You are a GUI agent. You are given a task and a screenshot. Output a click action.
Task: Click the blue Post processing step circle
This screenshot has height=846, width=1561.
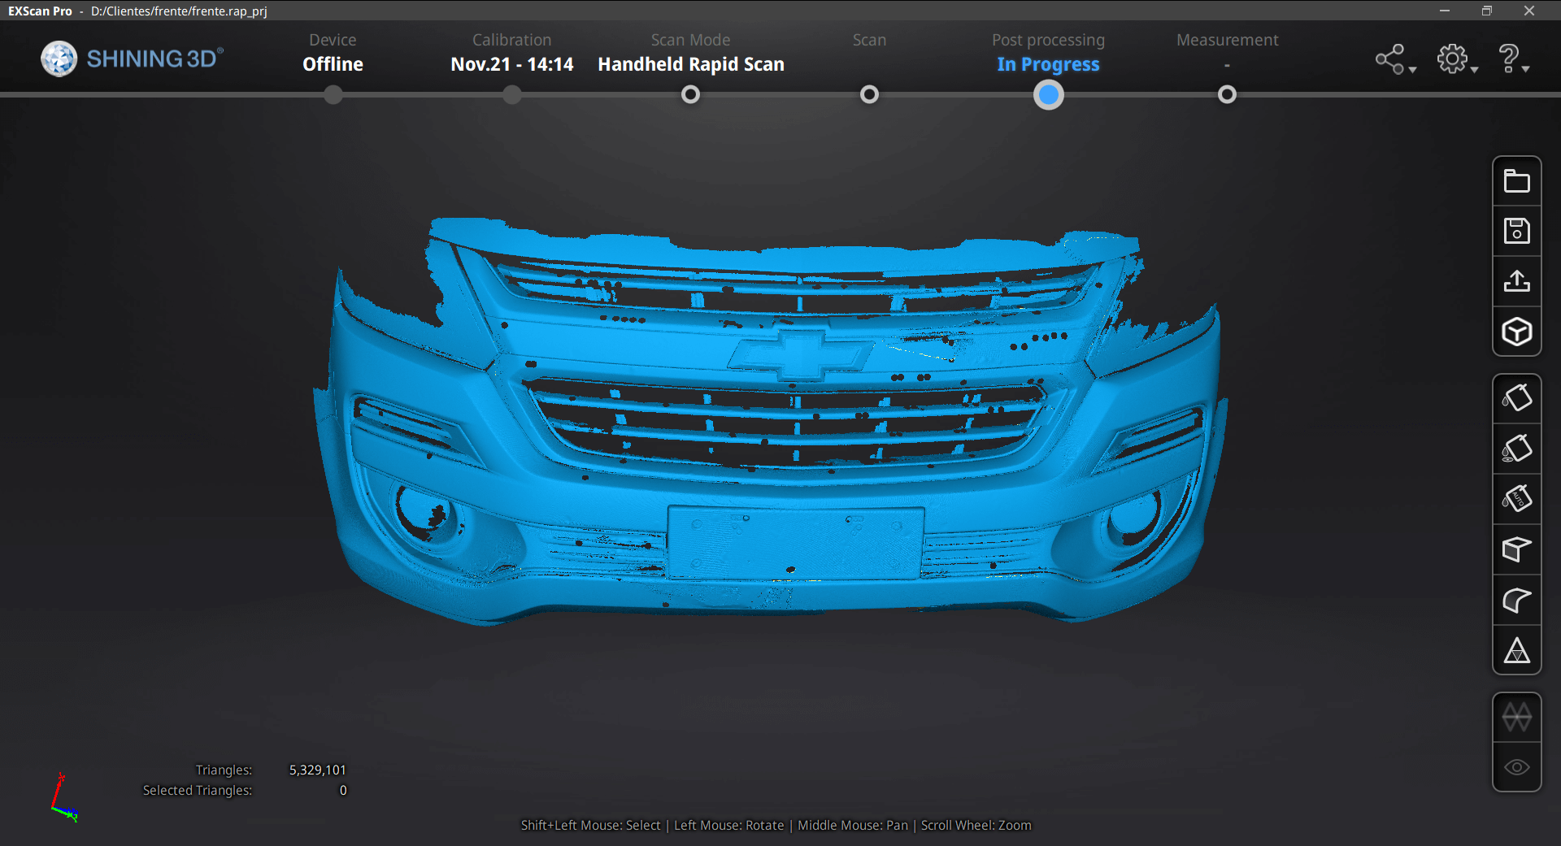click(x=1048, y=95)
